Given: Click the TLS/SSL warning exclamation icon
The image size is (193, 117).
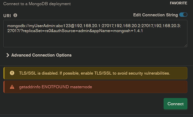Looking at the screenshot, I should (x=12, y=73).
